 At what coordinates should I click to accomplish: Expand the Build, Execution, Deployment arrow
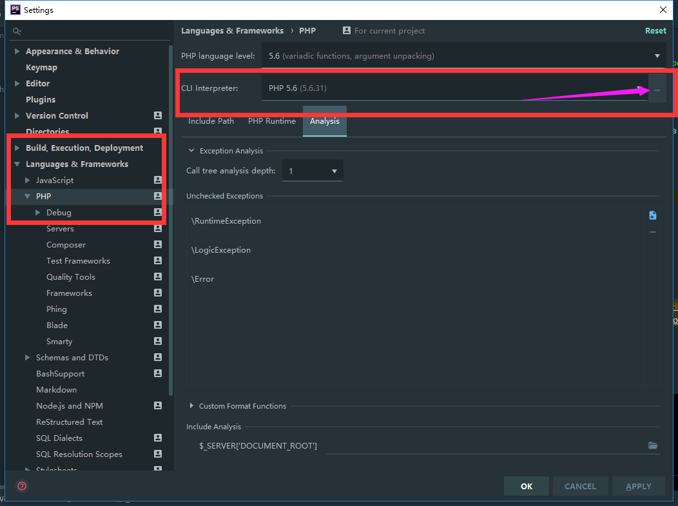[17, 148]
